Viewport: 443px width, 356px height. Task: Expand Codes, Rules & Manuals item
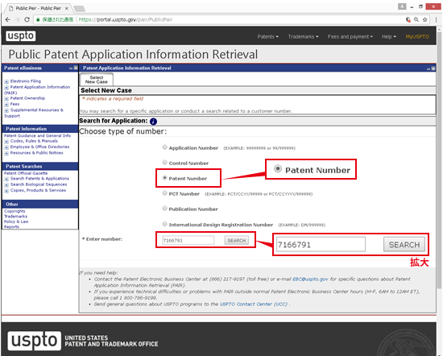coord(6,142)
